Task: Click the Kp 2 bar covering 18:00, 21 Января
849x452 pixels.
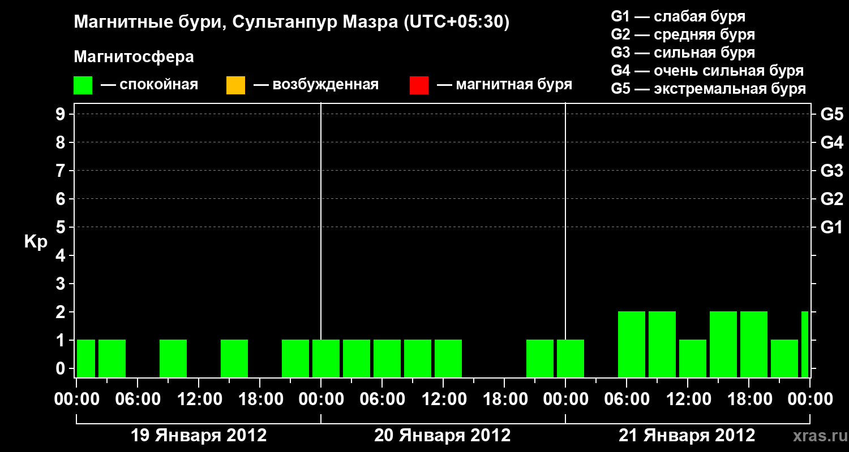Action: tap(754, 345)
